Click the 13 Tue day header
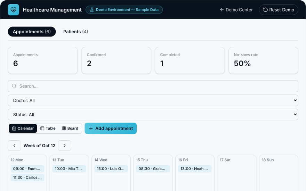Screen dimensions: 306x191 (x=58, y=160)
